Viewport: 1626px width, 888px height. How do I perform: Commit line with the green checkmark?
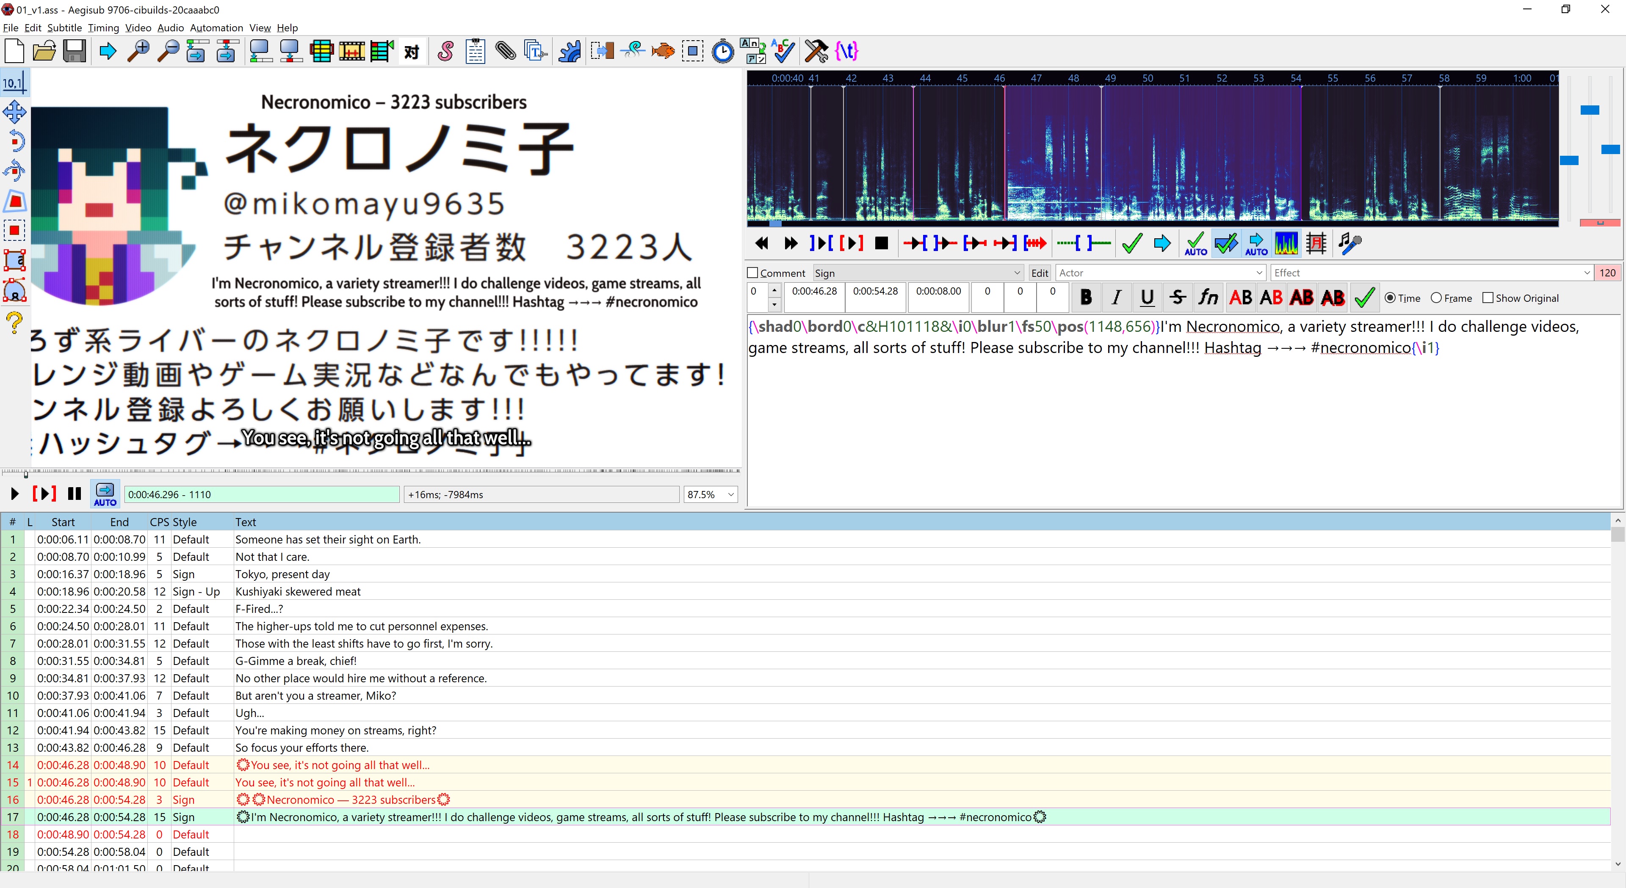pyautogui.click(x=1365, y=297)
